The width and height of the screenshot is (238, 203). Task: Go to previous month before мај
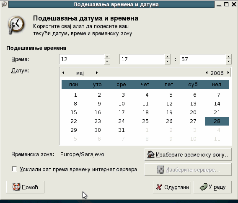tap(63, 73)
